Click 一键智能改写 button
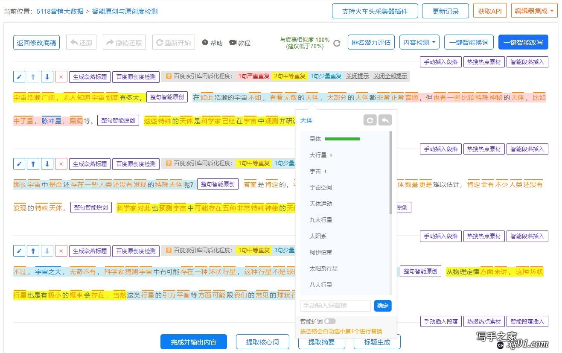This screenshot has height=353, width=562. (523, 42)
